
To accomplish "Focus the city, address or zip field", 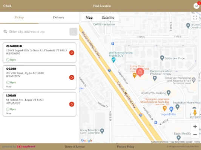I will click(x=38, y=31).
